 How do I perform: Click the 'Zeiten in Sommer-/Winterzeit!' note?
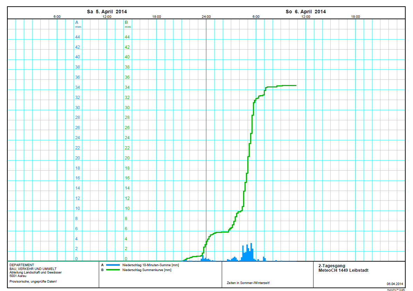click(248, 283)
